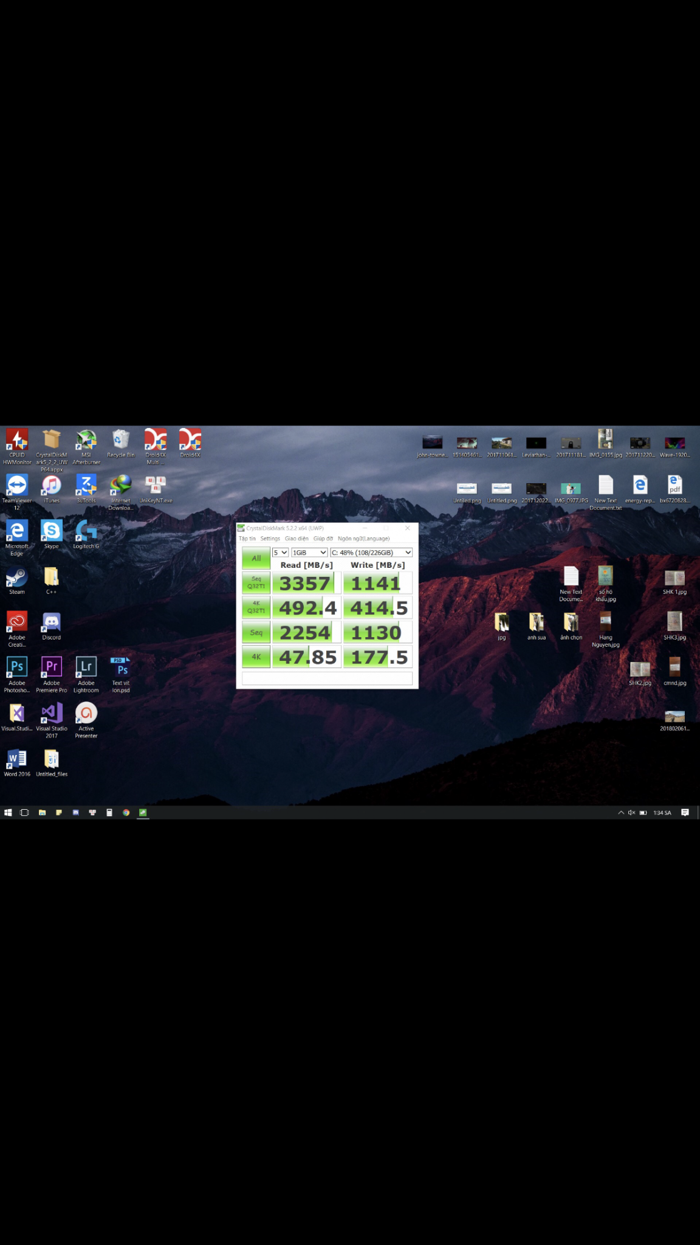Open the Windows Start menu
Image resolution: width=700 pixels, height=1245 pixels.
tap(8, 813)
